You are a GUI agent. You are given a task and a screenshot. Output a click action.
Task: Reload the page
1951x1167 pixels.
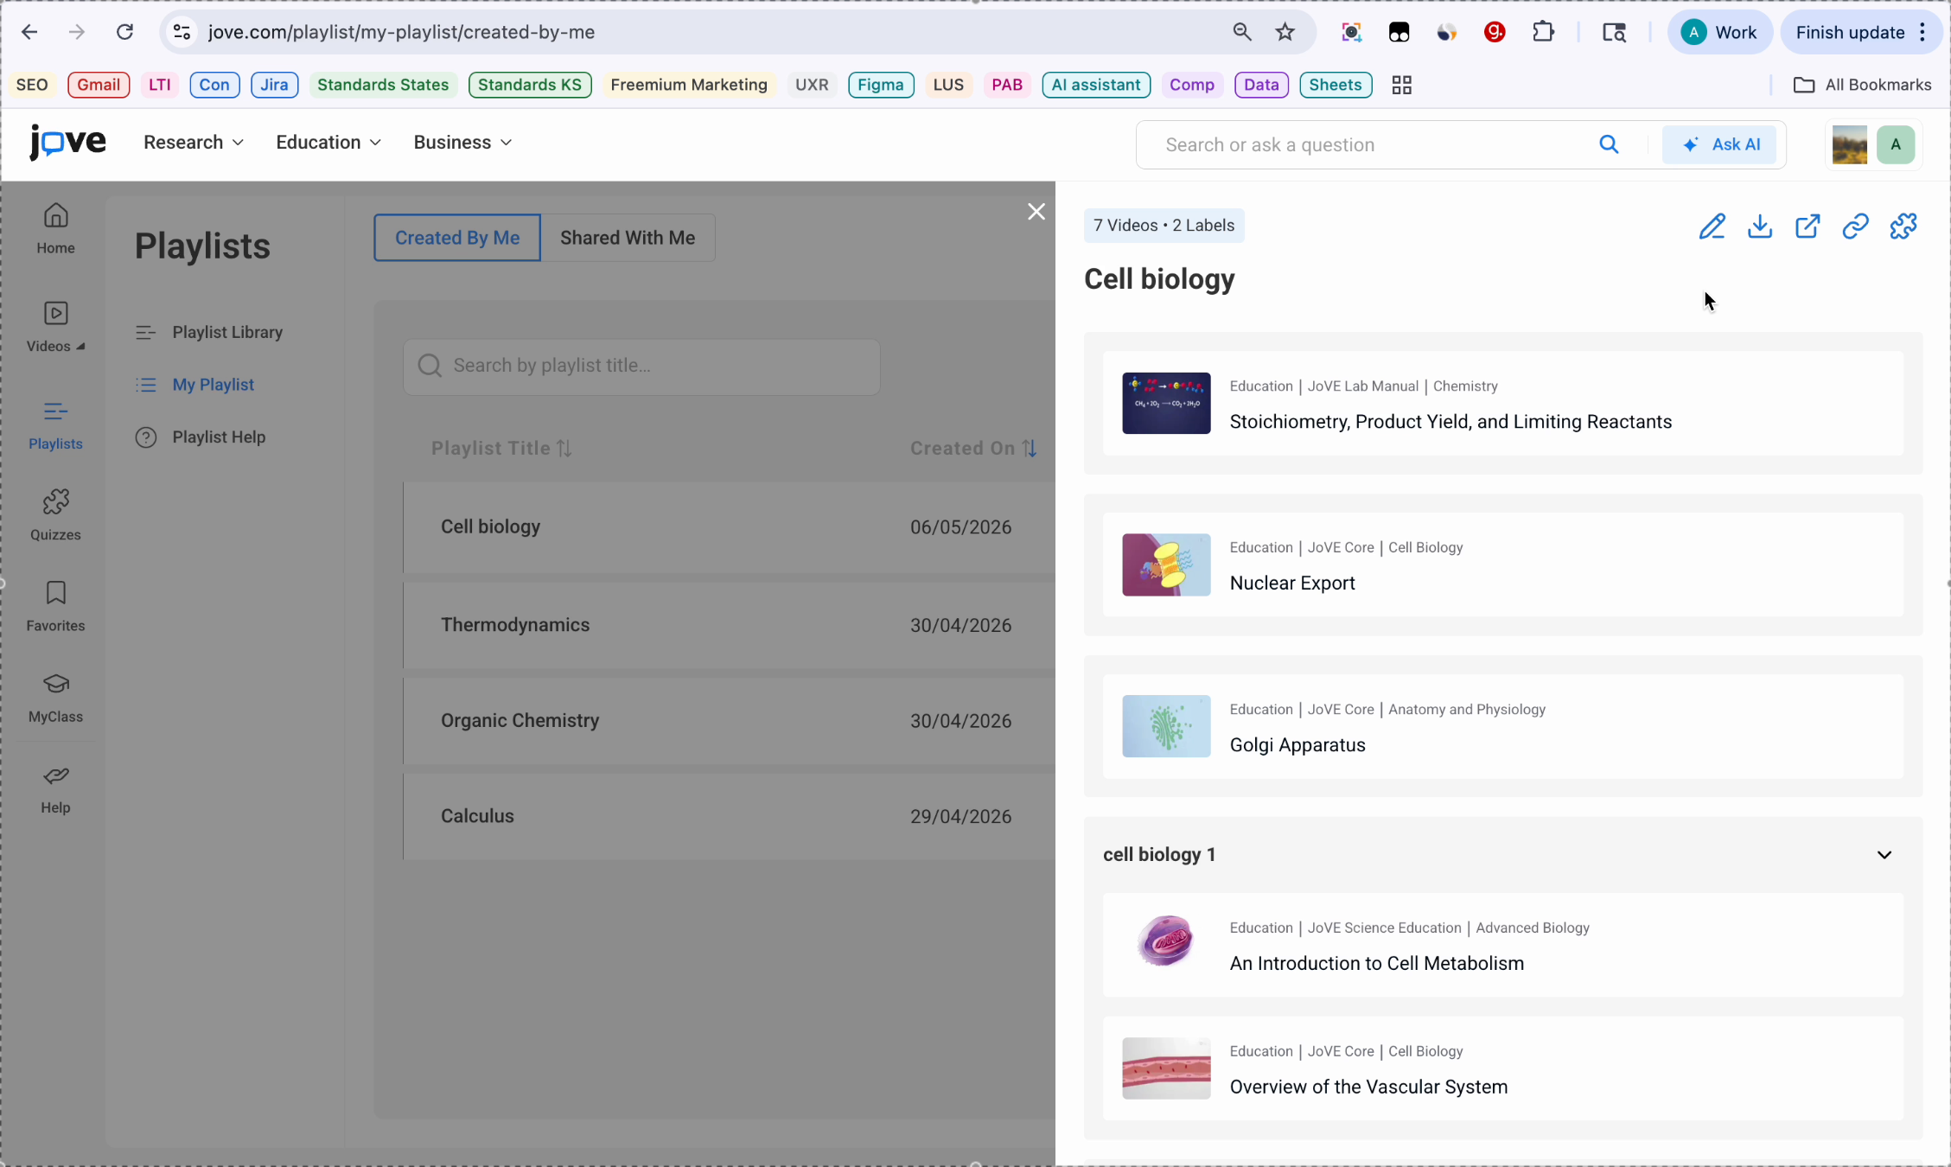click(x=125, y=32)
